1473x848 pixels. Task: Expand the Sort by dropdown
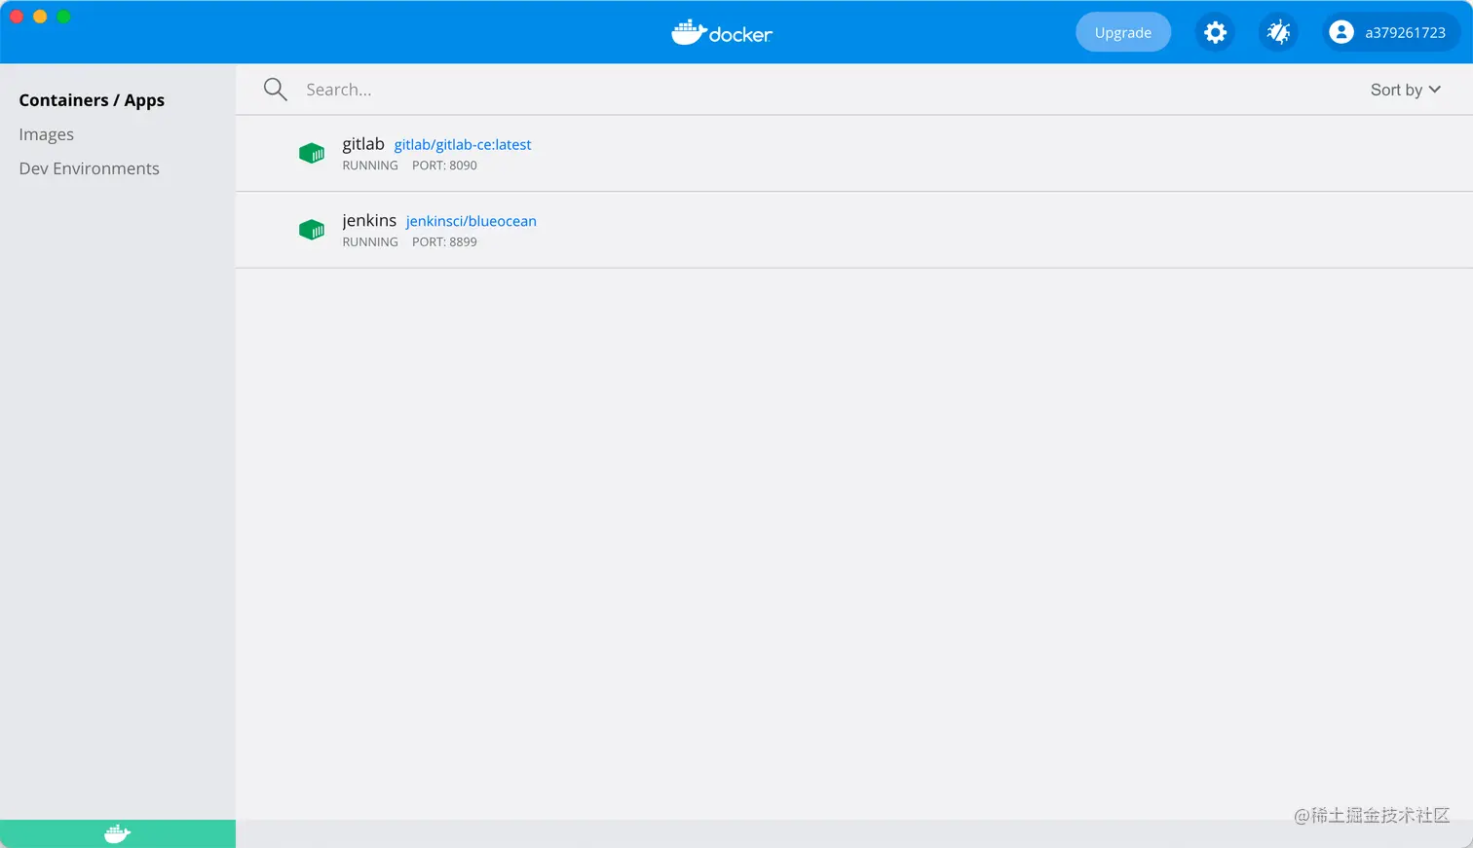click(1406, 90)
